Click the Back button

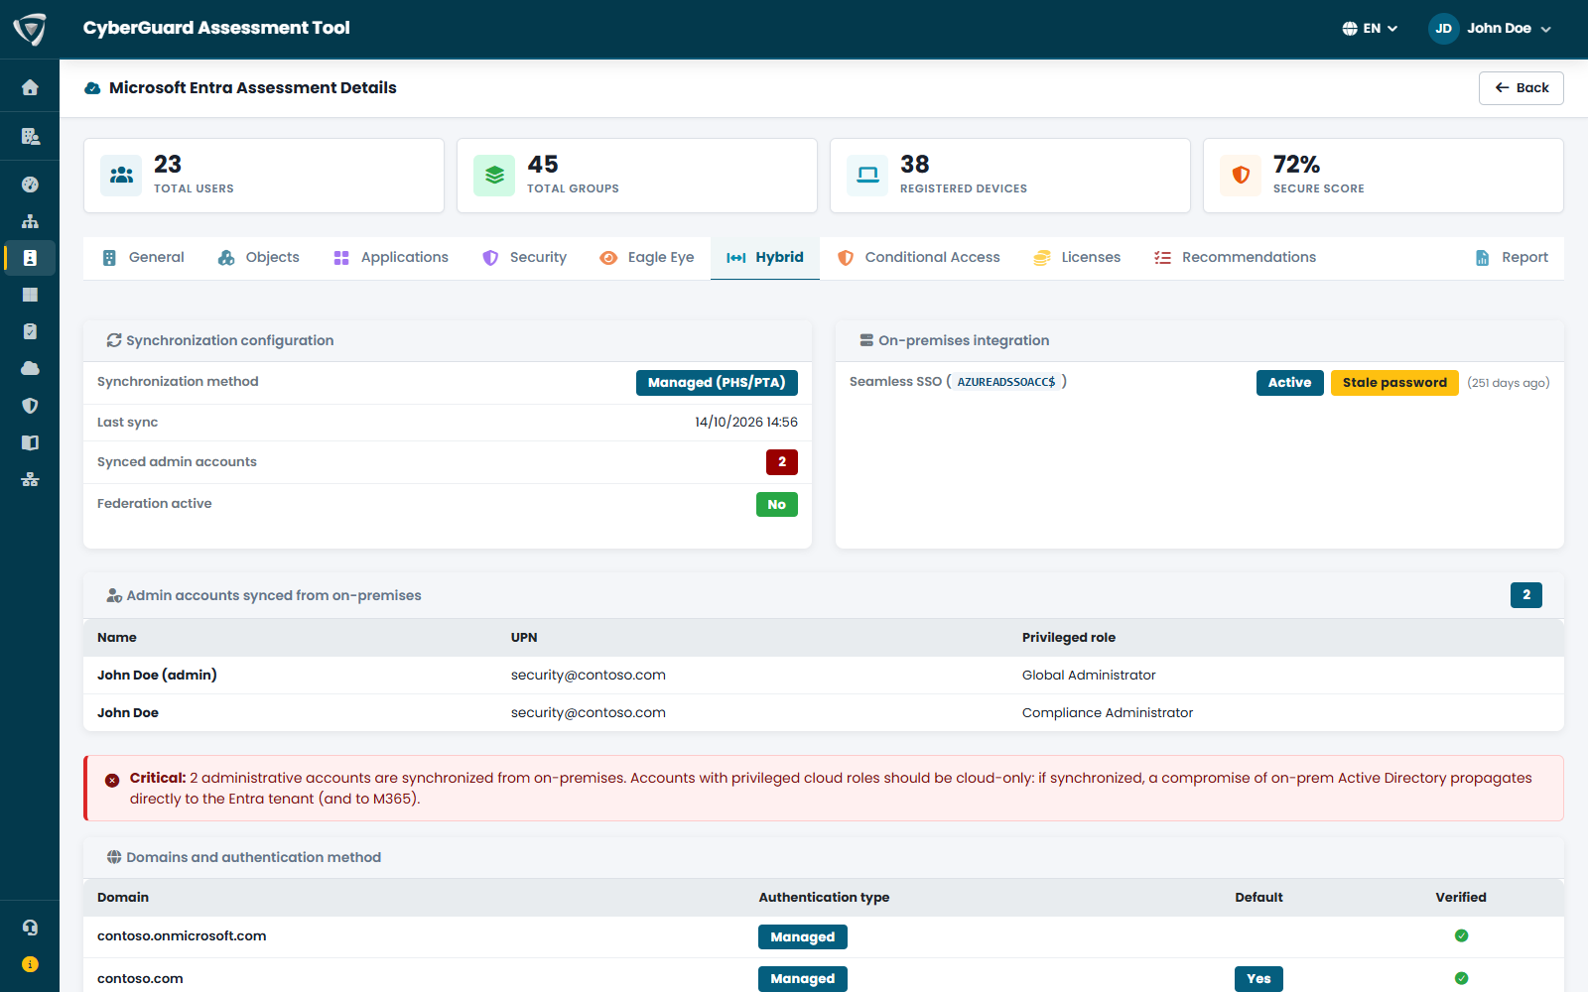(1521, 88)
